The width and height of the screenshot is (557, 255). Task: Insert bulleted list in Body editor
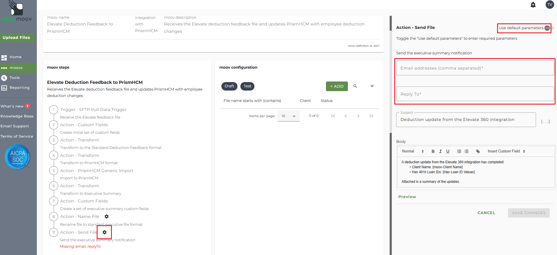pyautogui.click(x=466, y=151)
